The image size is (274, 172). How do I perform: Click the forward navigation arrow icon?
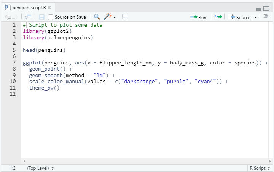[x=15, y=17]
